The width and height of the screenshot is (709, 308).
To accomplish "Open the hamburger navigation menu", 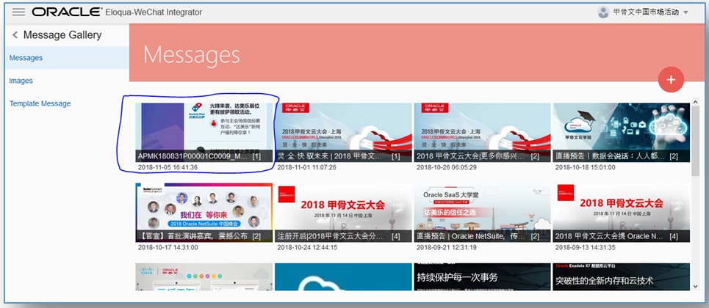I will [x=18, y=12].
